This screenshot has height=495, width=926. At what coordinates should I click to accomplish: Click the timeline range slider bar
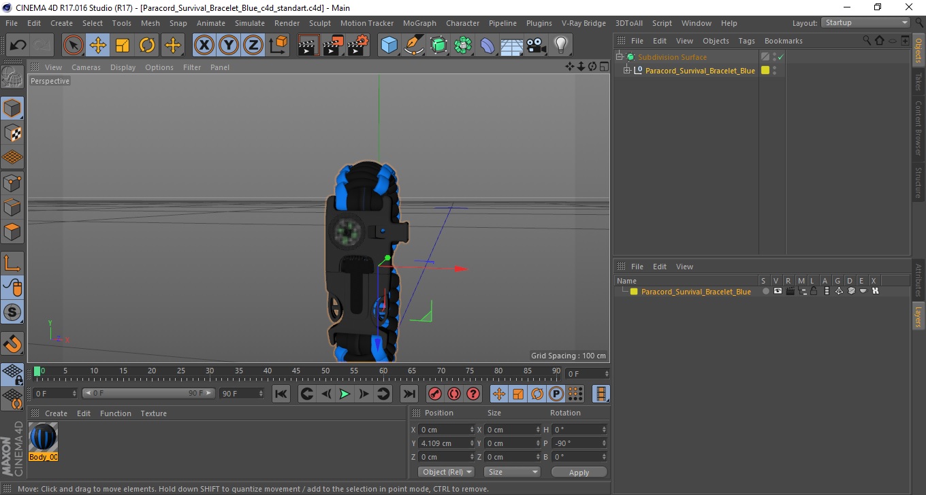coord(148,394)
